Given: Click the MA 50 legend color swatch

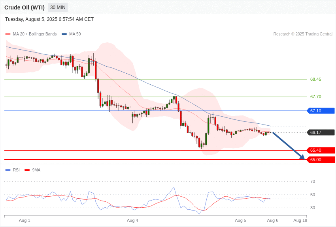Looking at the screenshot, I should pyautogui.click(x=64, y=34).
